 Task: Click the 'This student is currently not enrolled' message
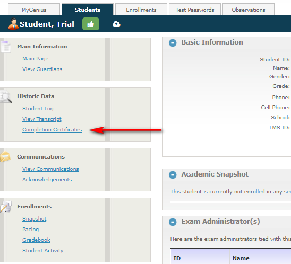230,191
